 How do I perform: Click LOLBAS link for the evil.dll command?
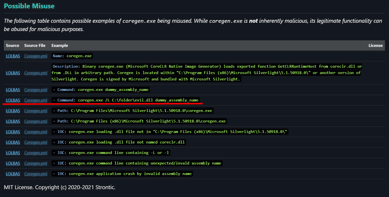coord(13,100)
